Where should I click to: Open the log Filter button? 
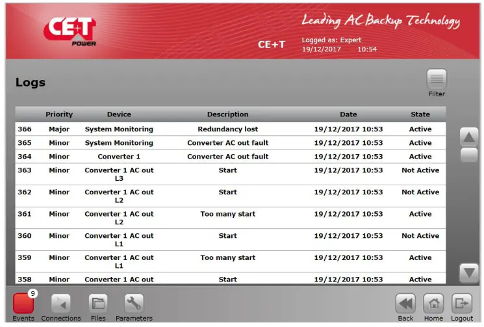click(437, 79)
